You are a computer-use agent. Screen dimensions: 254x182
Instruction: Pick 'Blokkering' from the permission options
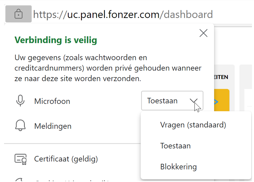point(178,167)
